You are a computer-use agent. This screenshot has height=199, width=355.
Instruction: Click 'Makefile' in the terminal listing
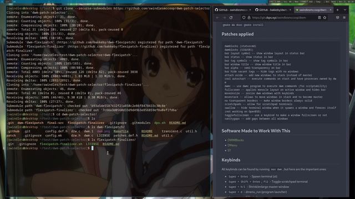pos(121,131)
